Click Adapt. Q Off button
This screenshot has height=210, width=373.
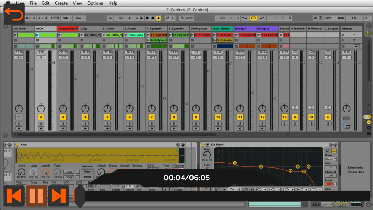tap(330, 176)
